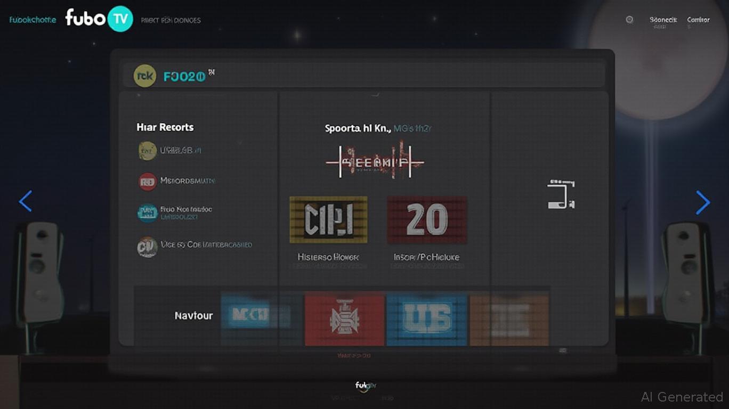Open the red 20 thumbnail
729x409 pixels.
pos(427,219)
